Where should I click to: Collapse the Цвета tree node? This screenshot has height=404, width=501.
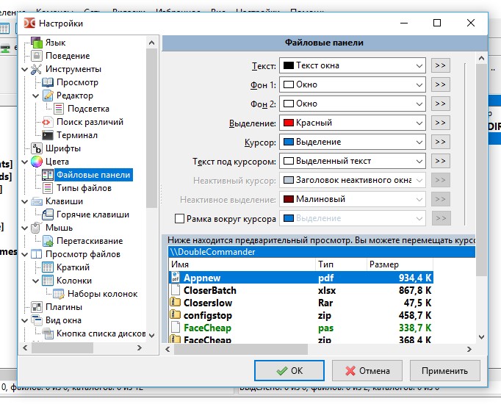(x=25, y=162)
